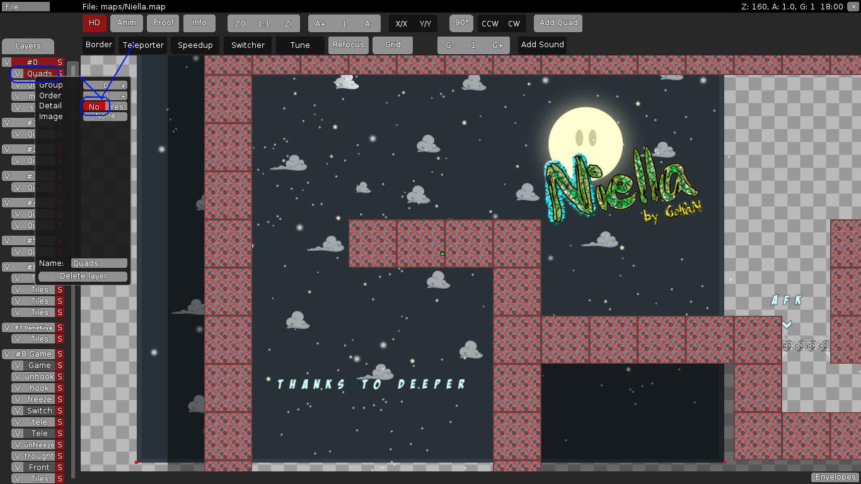861x484 pixels.
Task: Open the Envelopes panel
Action: (x=835, y=476)
